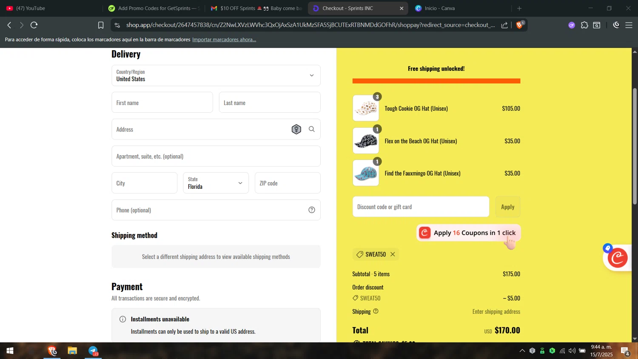638x359 pixels.
Task: Click the Flex on the Beach OG Hat thumbnail
Action: point(366,141)
